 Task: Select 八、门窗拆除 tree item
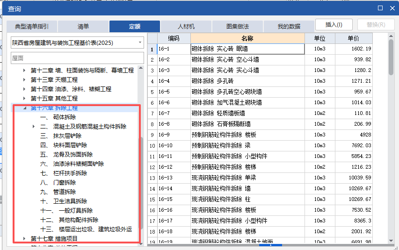point(58,183)
